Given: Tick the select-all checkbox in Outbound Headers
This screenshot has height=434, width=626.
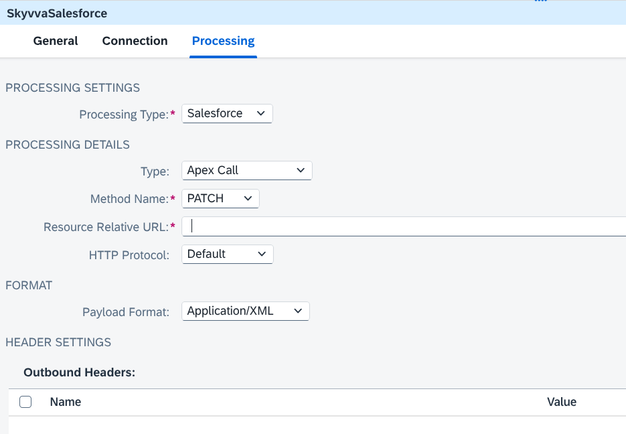Looking at the screenshot, I should 25,402.
